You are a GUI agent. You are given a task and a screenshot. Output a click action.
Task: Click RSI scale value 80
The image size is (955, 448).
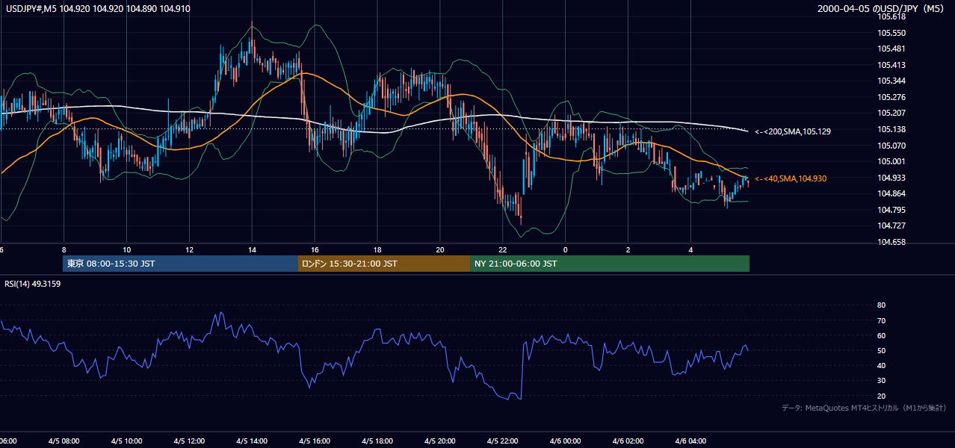pos(881,305)
